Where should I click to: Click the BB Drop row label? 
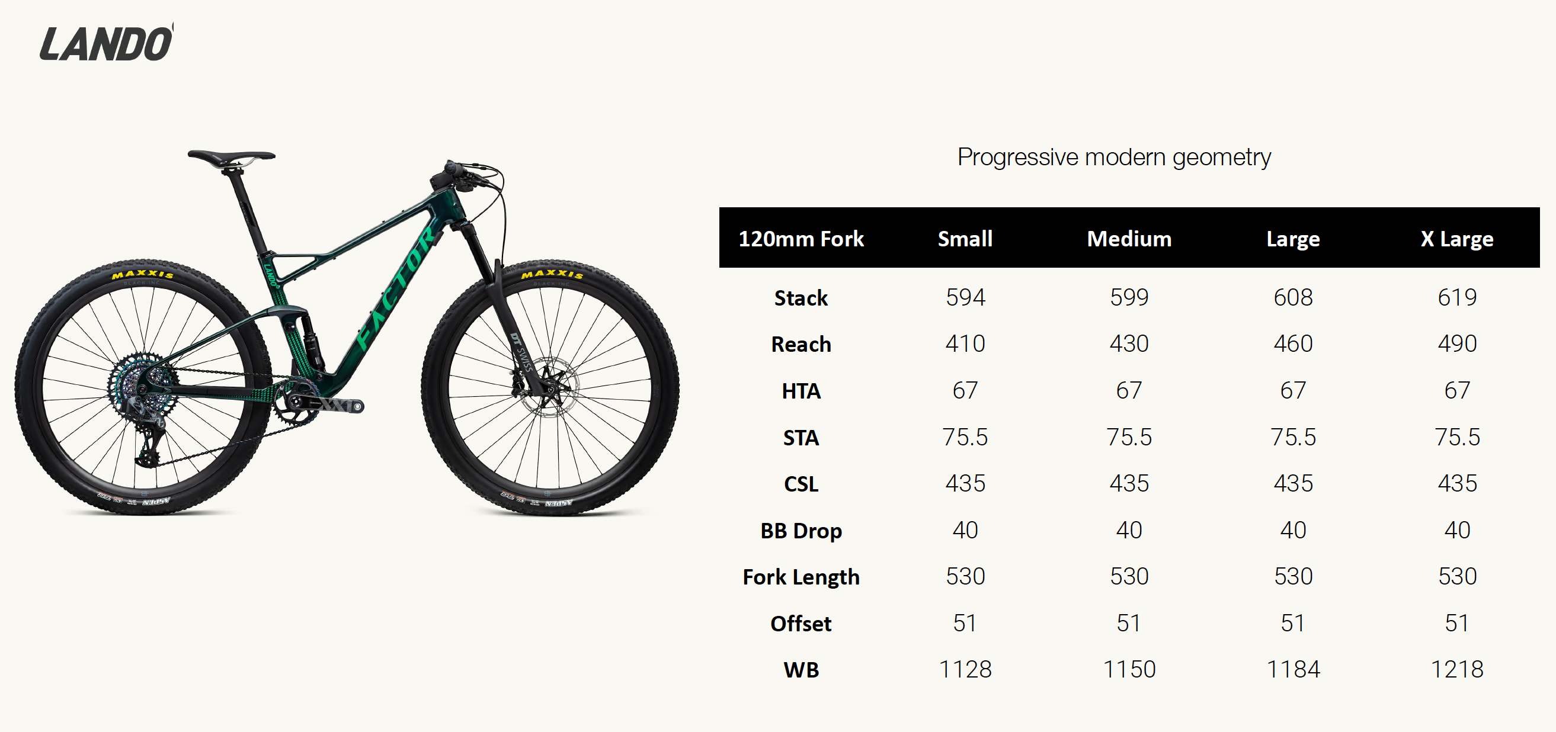[801, 530]
